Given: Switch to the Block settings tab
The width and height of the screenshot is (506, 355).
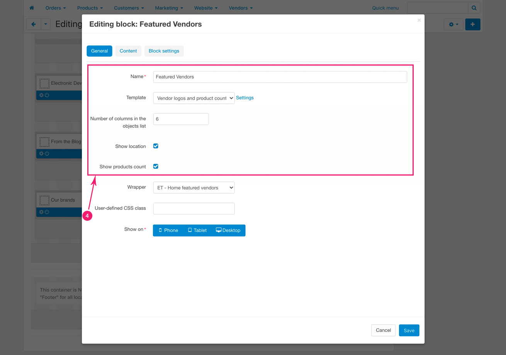Looking at the screenshot, I should click(164, 51).
